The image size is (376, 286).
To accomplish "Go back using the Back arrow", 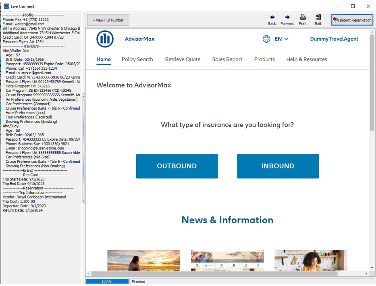I will click(x=272, y=20).
